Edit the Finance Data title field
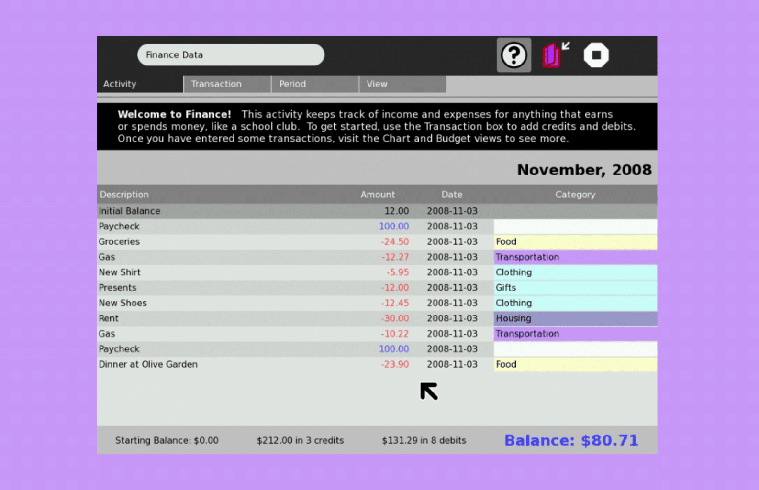Viewport: 759px width, 490px height. point(231,55)
